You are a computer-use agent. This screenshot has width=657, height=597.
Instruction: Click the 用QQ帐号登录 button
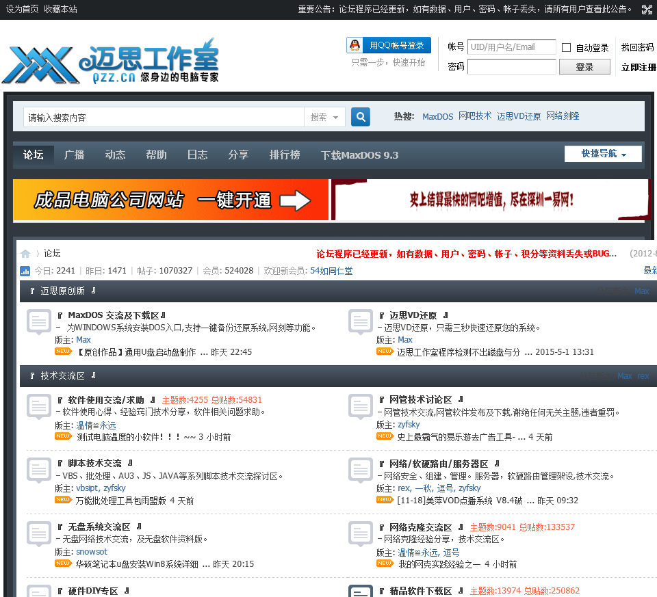pos(389,45)
